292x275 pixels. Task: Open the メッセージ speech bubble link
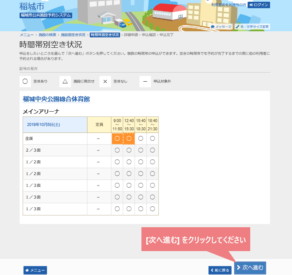[x=221, y=27]
